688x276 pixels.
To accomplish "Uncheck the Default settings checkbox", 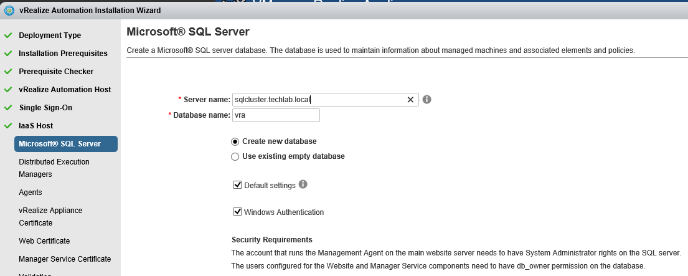I will 238,185.
